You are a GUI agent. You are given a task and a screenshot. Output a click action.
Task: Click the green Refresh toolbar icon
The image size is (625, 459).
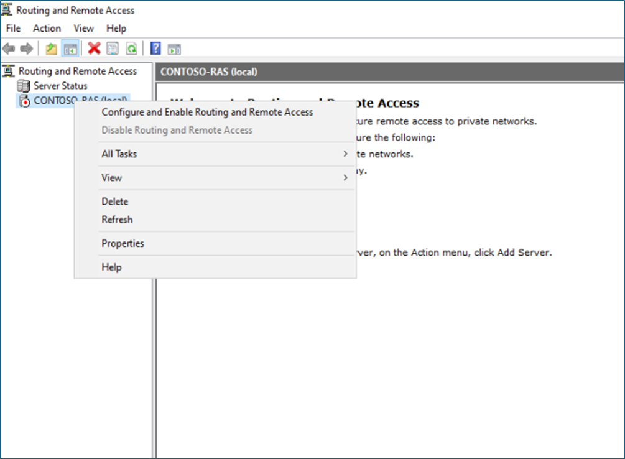[131, 49]
